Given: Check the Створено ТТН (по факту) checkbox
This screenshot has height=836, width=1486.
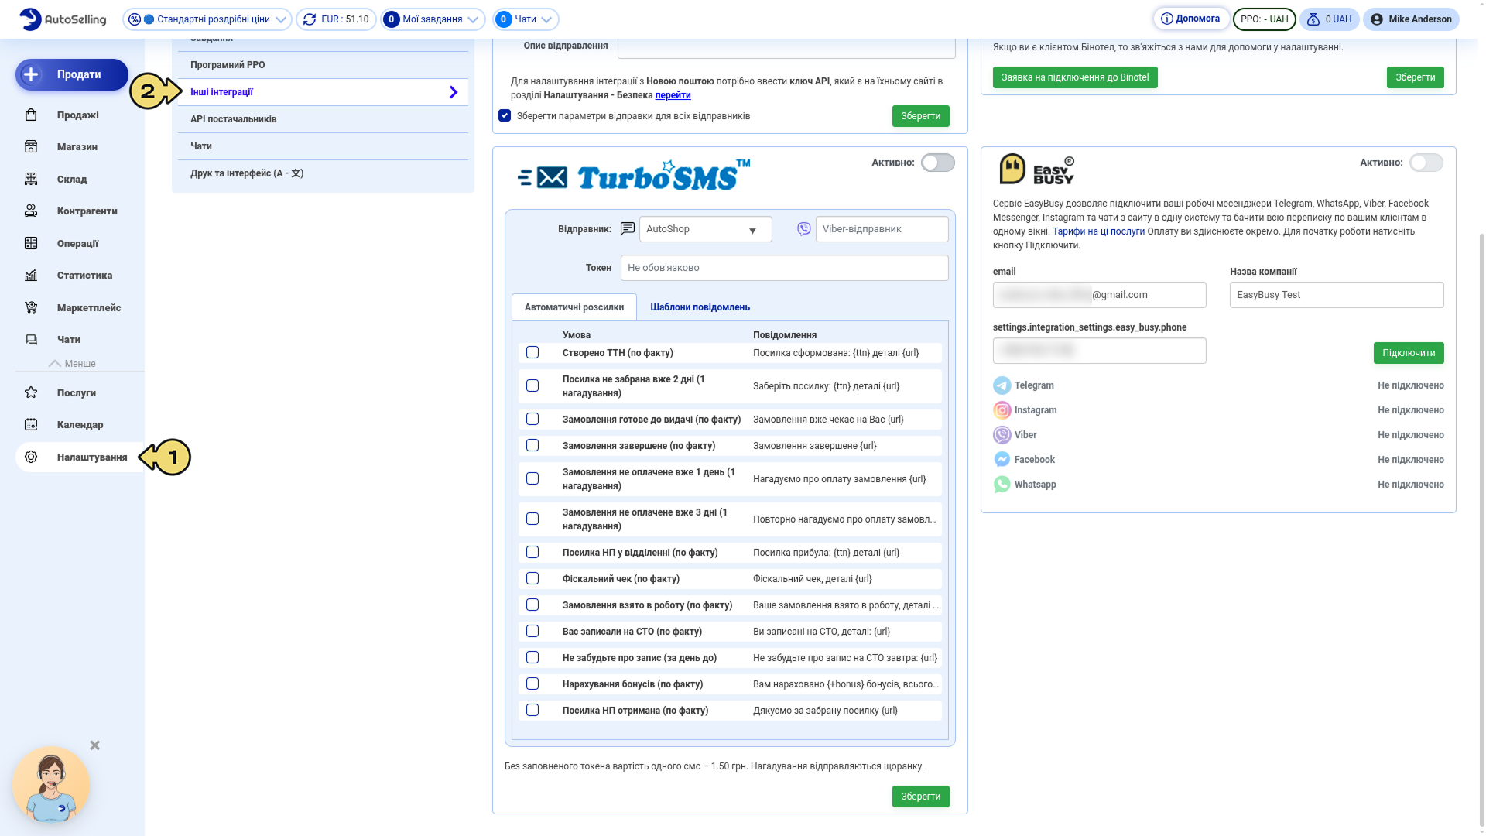Looking at the screenshot, I should pos(532,353).
